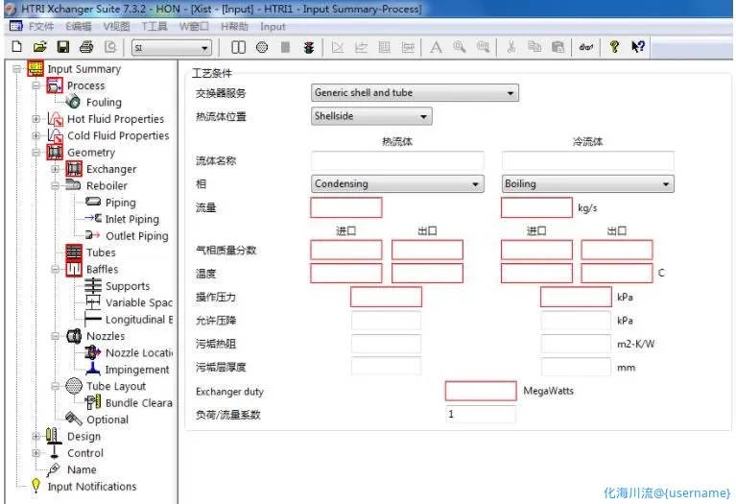The height and width of the screenshot is (504, 736).
Task: Click the zoom in magnifier icon
Action: tap(459, 47)
